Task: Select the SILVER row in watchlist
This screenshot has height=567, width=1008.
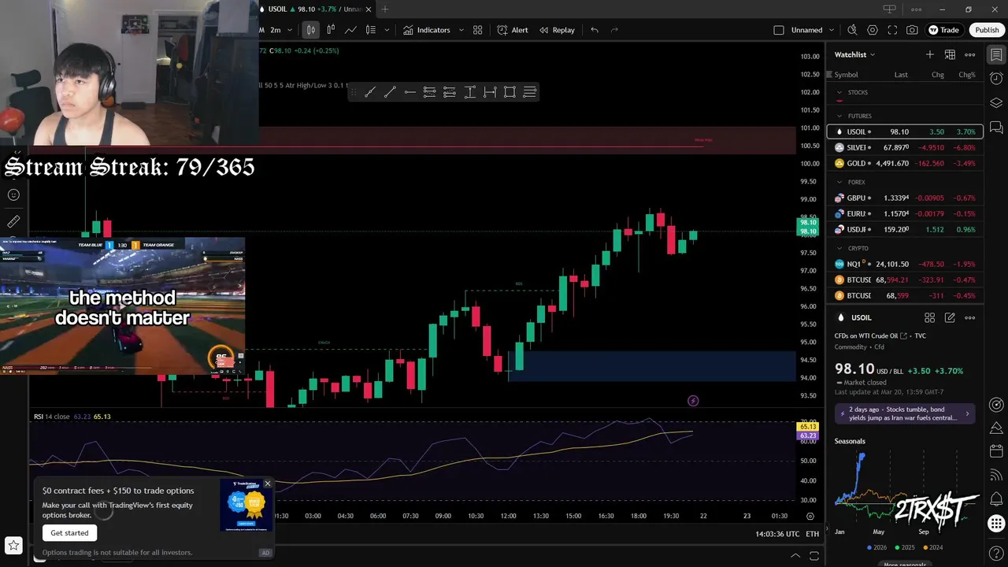Action: click(x=905, y=147)
